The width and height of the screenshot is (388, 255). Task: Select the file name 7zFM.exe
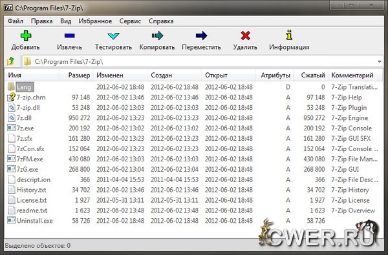[x=30, y=159]
